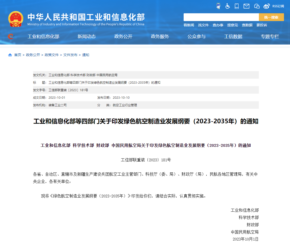Click the national emblem logo
Image resolution: width=290 pixels, height=242 pixels.
click(16, 19)
